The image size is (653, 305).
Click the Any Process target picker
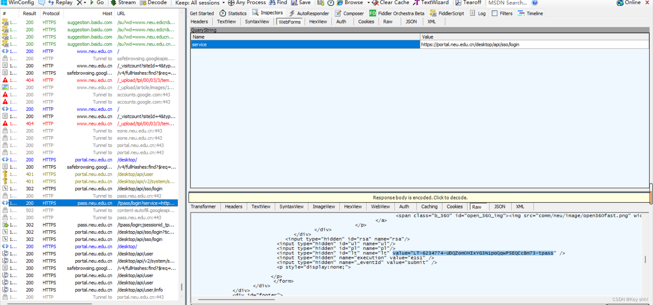(247, 3)
